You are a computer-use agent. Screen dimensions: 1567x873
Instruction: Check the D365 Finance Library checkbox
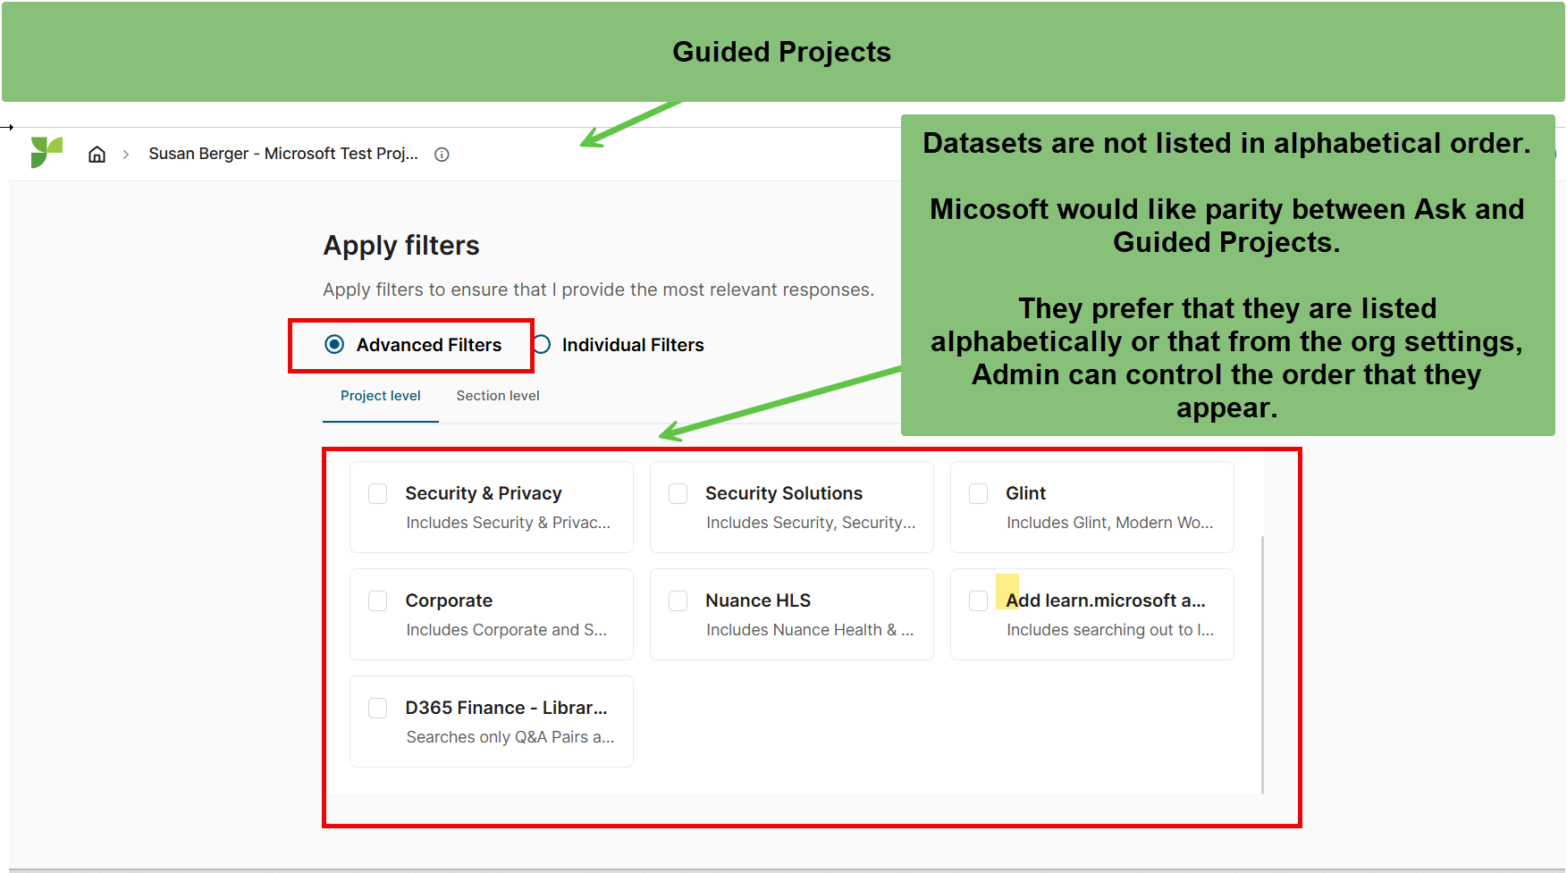(378, 708)
